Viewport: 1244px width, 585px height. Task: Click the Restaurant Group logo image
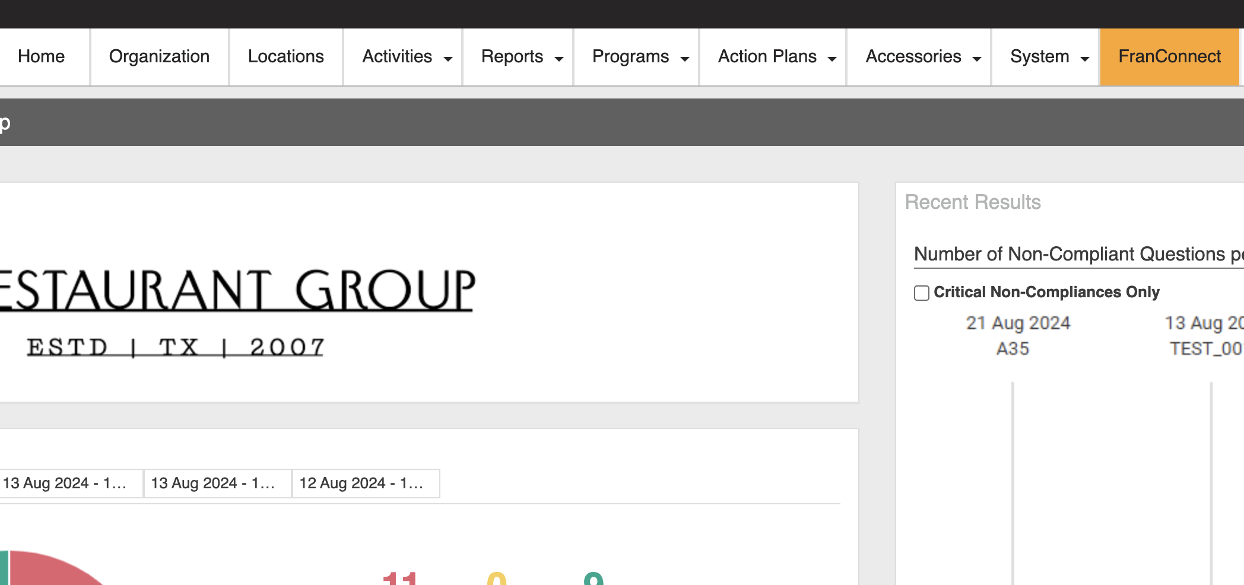coord(237,309)
